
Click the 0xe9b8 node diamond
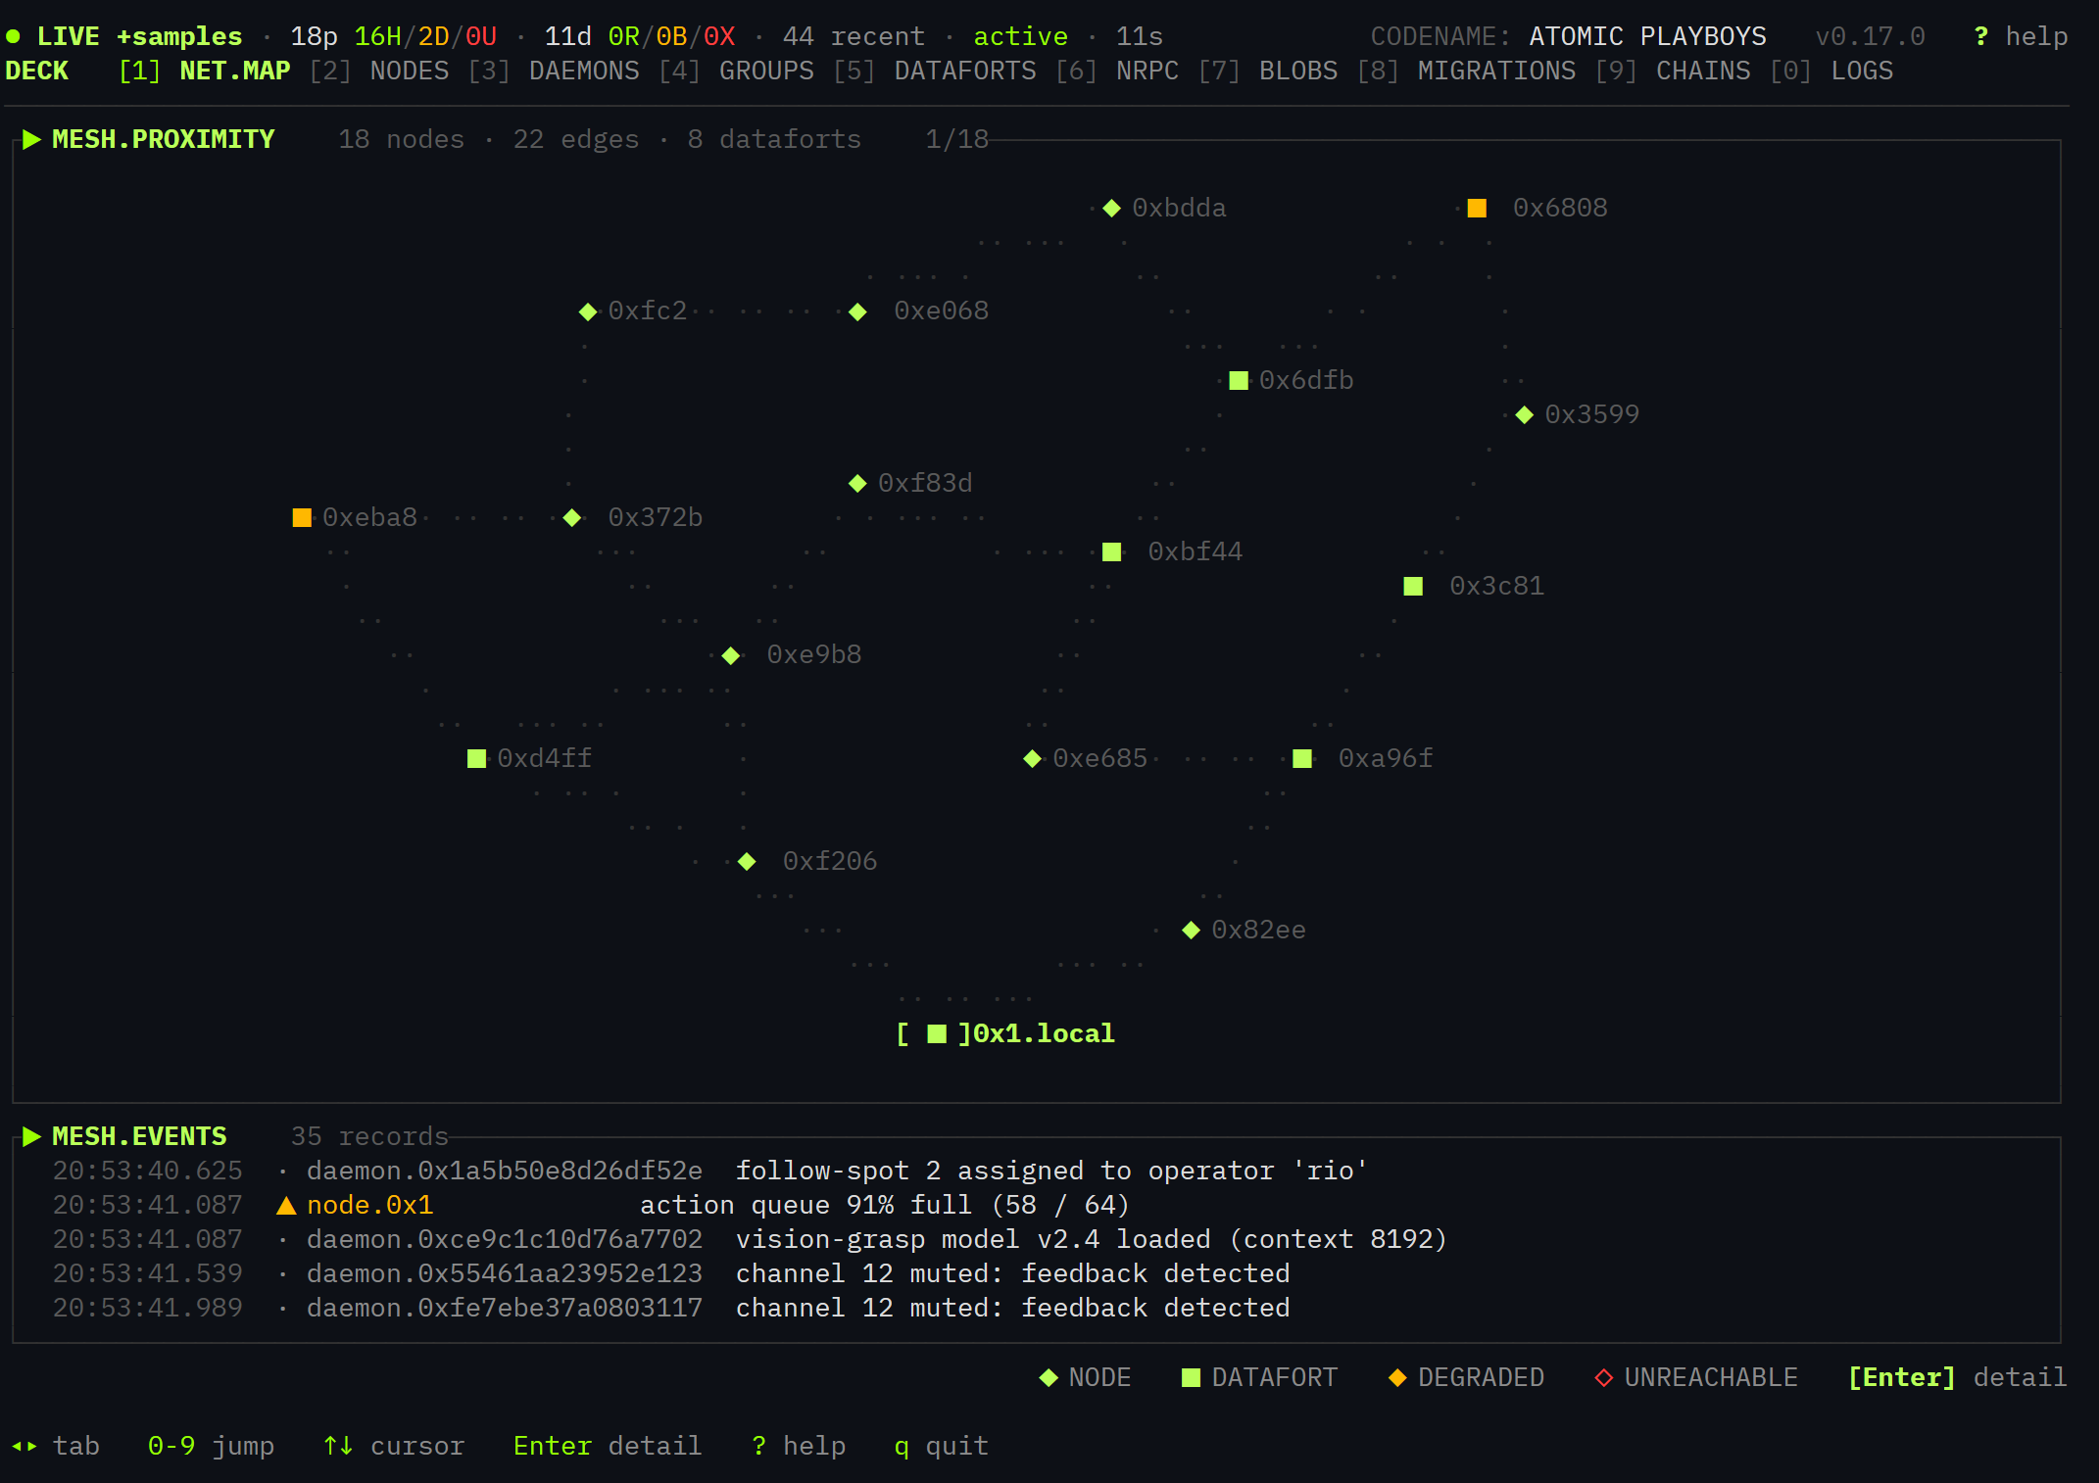click(x=731, y=655)
